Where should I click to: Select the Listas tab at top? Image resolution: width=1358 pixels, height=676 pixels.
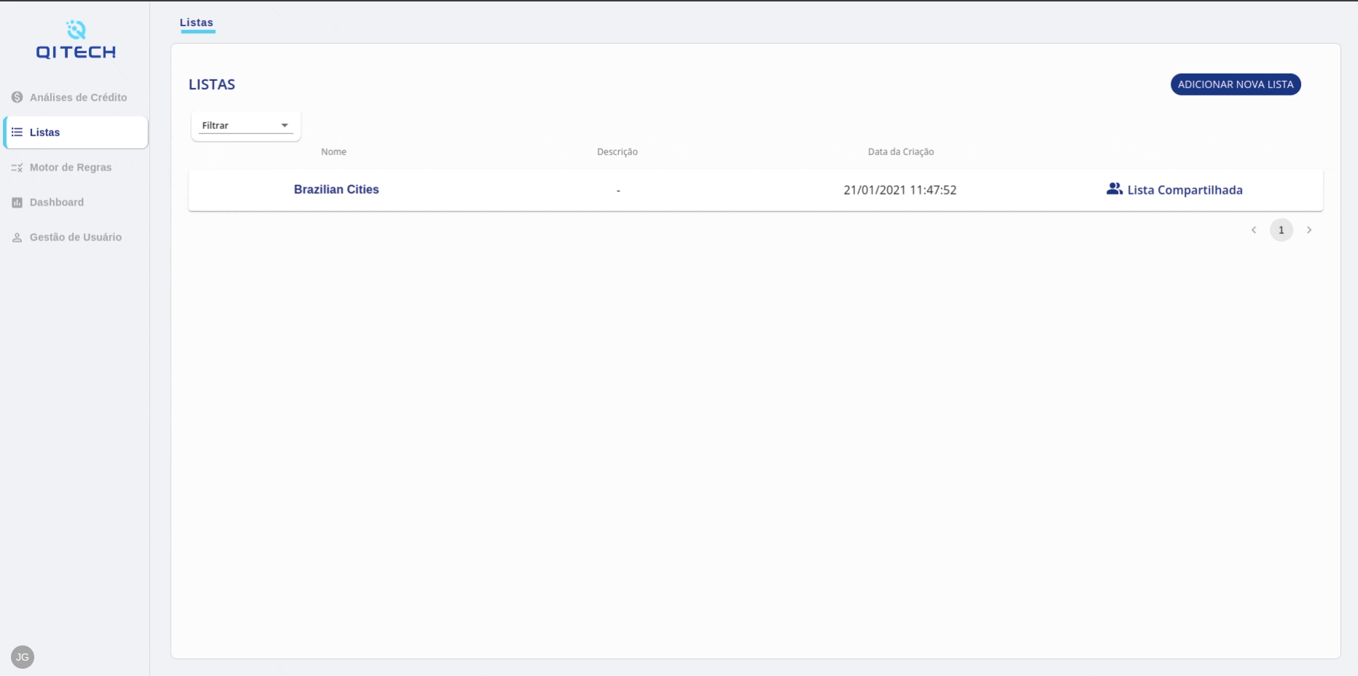point(197,23)
